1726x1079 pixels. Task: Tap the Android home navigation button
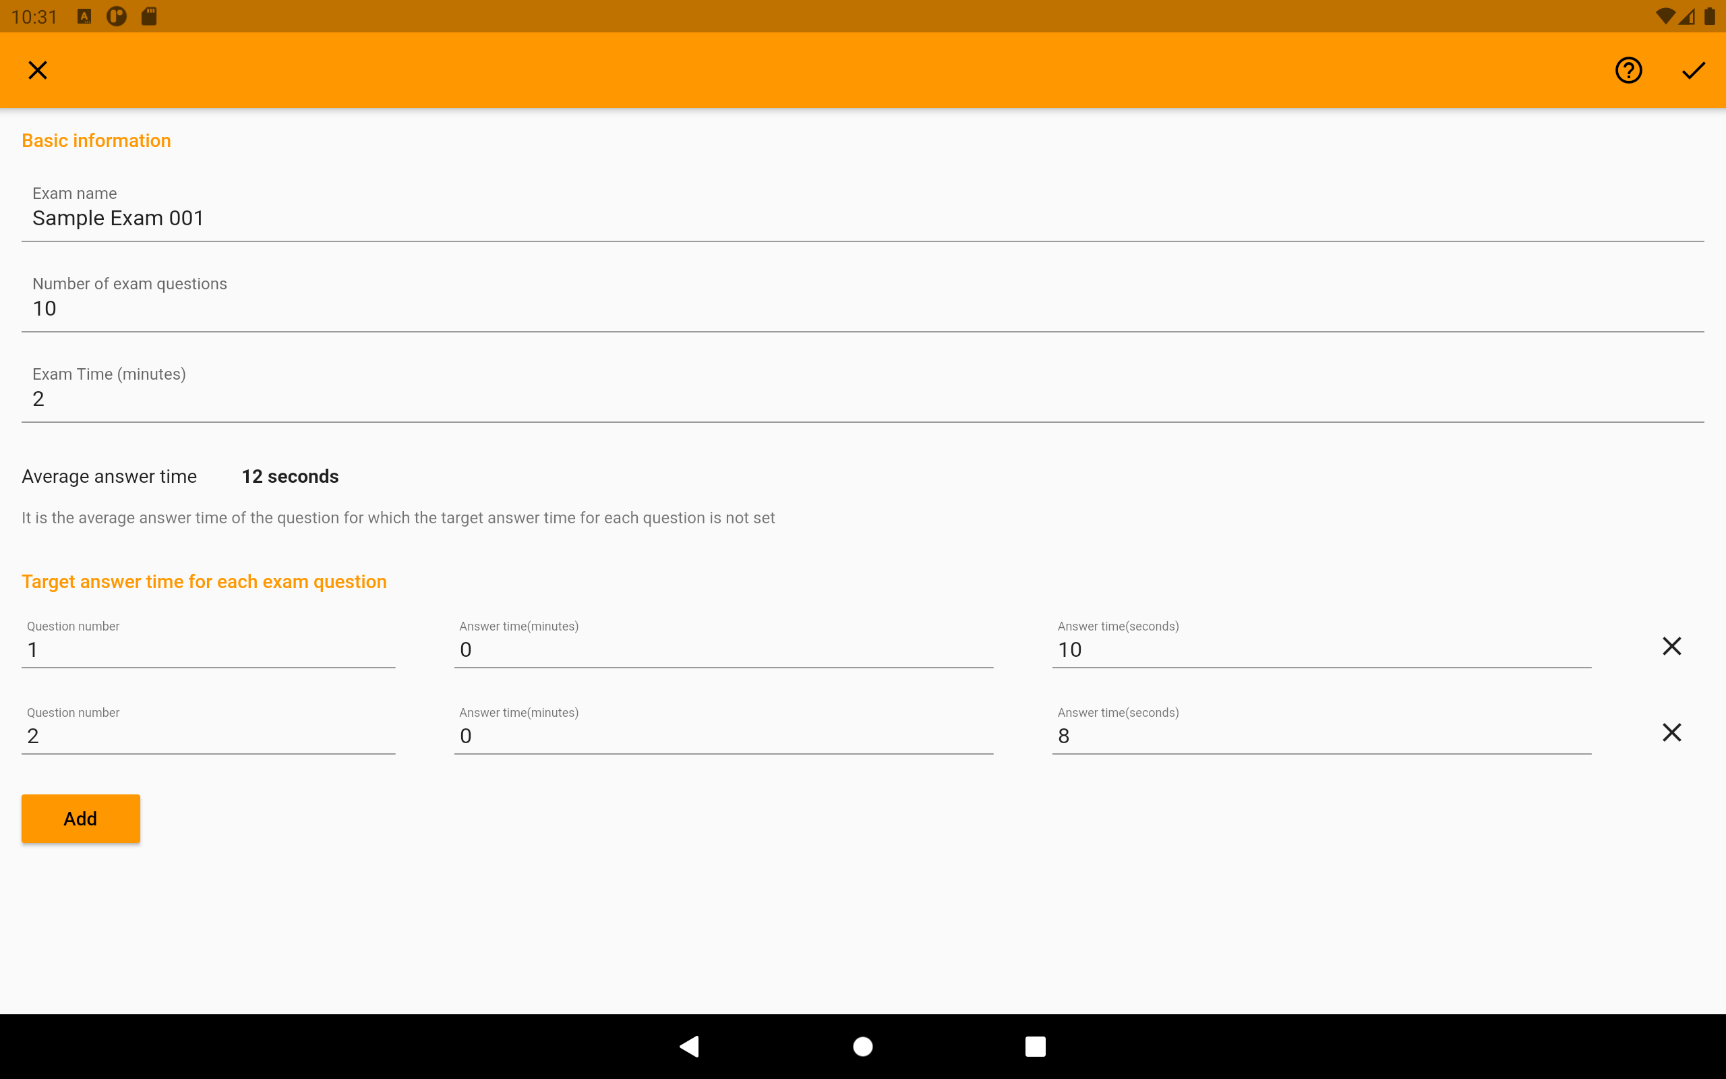(x=863, y=1046)
